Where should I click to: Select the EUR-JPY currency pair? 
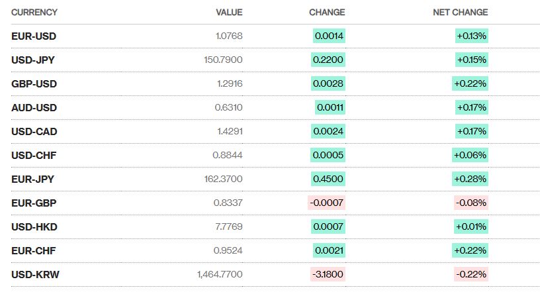coord(32,179)
